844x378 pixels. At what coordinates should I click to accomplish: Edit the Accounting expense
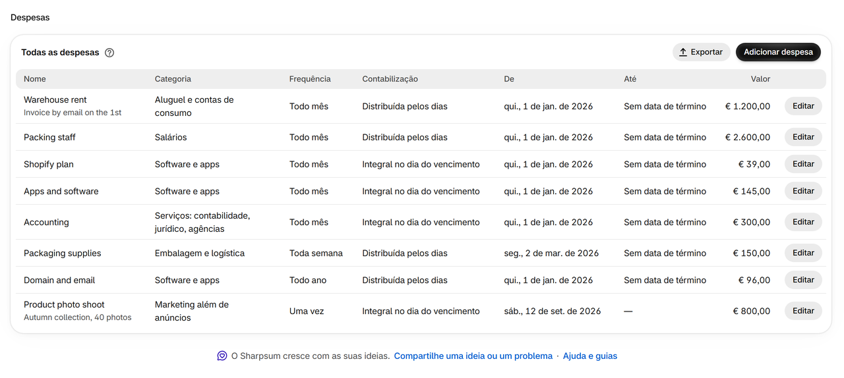pos(803,222)
